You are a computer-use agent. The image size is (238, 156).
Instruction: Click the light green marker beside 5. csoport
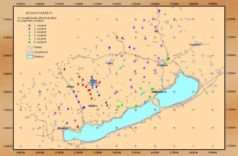(29, 39)
